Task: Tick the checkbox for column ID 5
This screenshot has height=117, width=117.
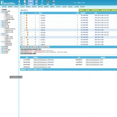Action: tap(40, 25)
